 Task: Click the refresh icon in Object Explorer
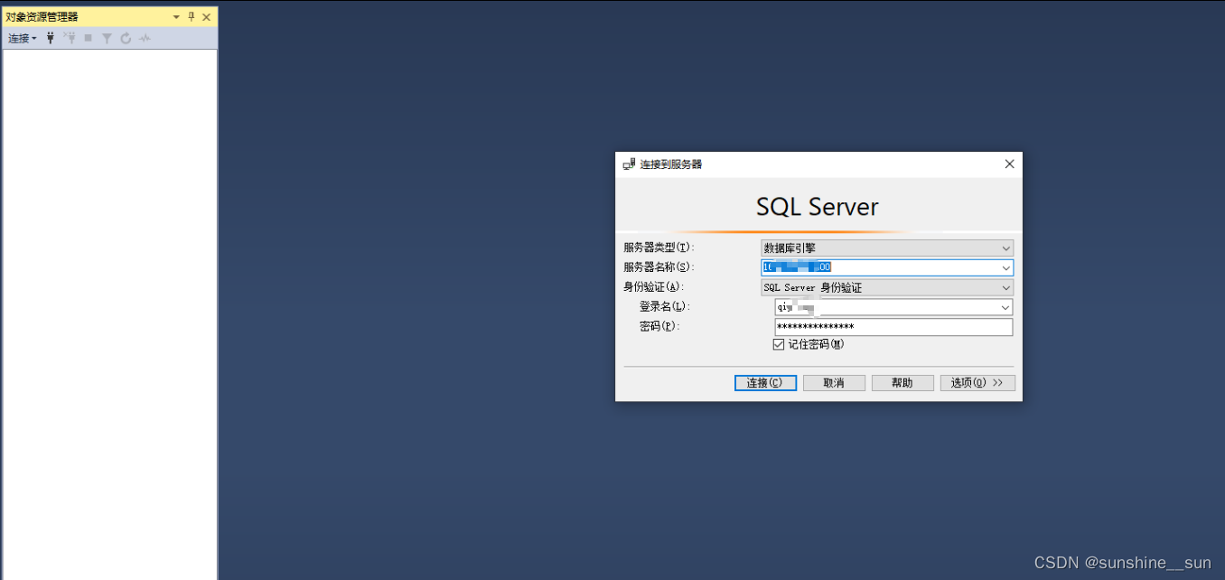click(x=126, y=38)
